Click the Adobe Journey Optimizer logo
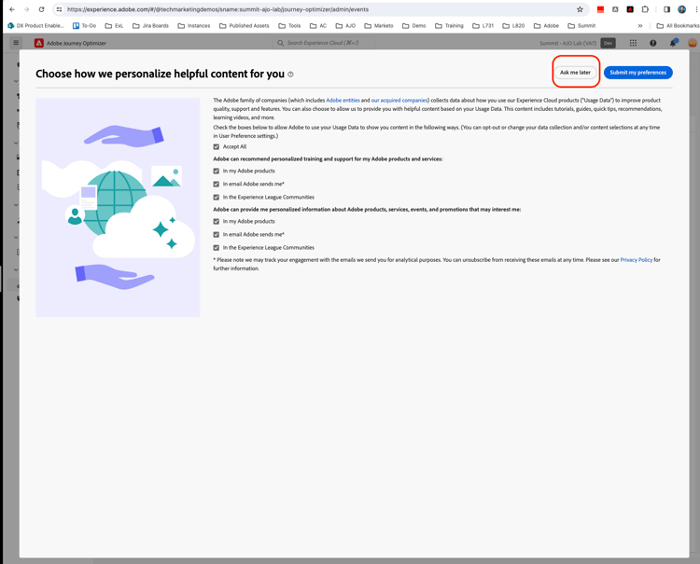 click(39, 43)
